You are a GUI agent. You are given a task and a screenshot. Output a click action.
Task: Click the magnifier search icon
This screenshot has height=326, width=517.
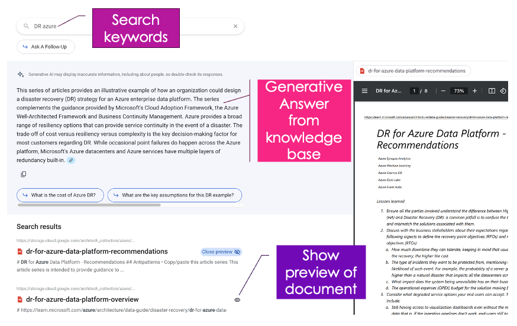(26, 26)
